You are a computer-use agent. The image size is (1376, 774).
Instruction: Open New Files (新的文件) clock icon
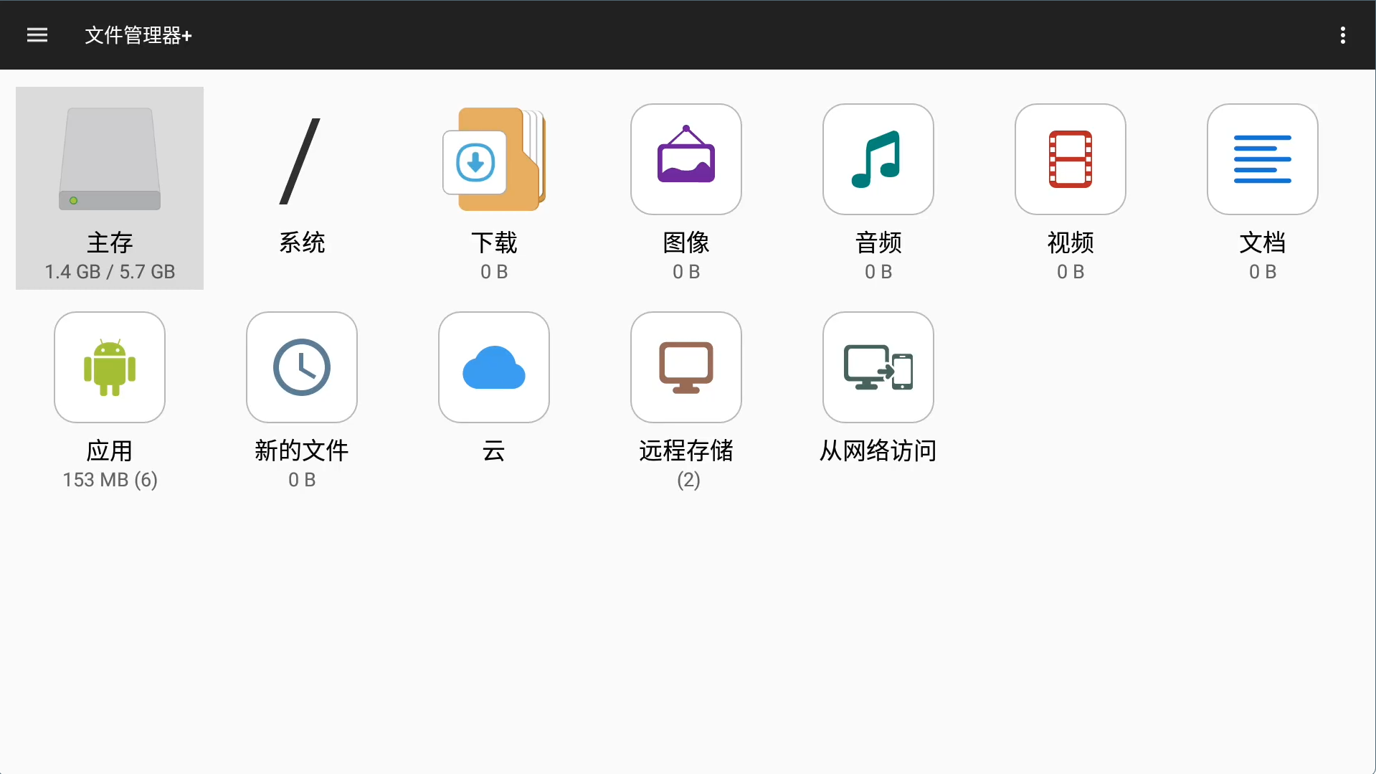pyautogui.click(x=302, y=367)
